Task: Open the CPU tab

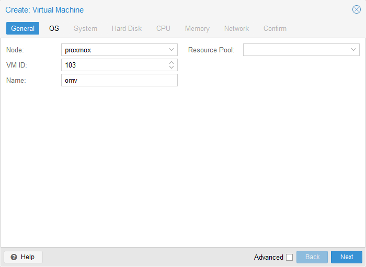Action: [163, 28]
